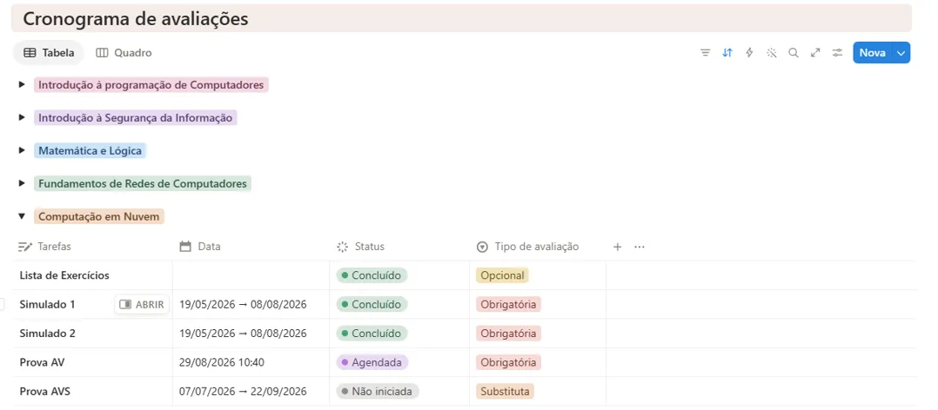Open the search magnifier icon
This screenshot has width=938, height=410.
tap(794, 52)
